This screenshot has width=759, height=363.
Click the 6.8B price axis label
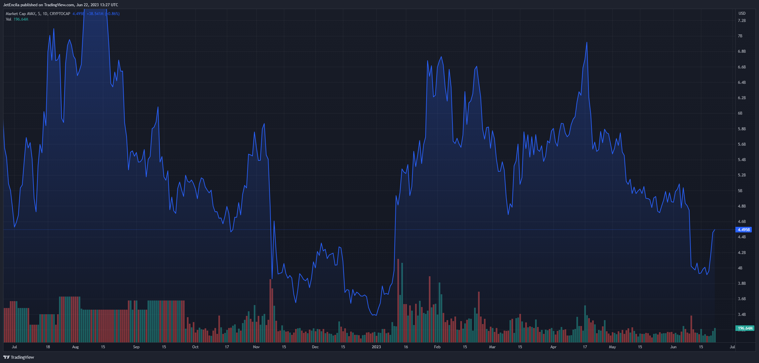(x=742, y=51)
